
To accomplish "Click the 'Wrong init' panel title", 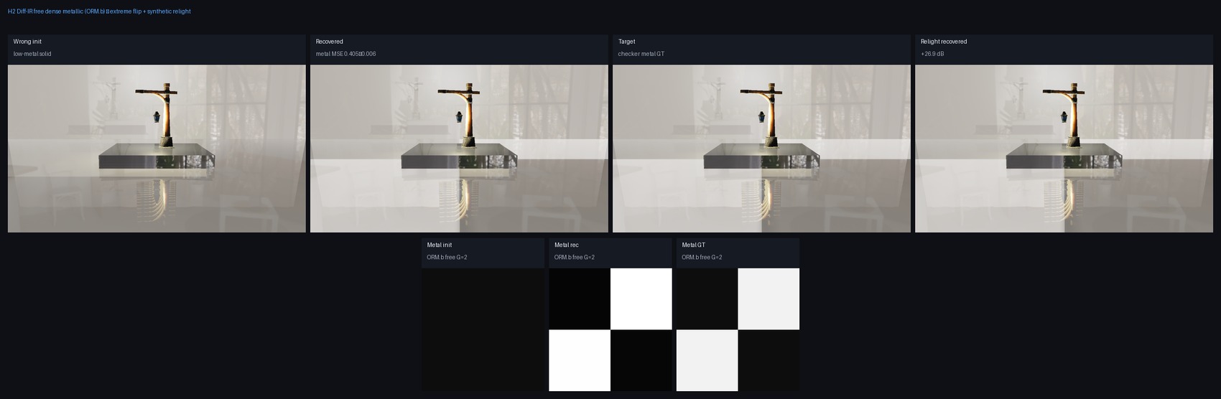I will click(x=27, y=42).
